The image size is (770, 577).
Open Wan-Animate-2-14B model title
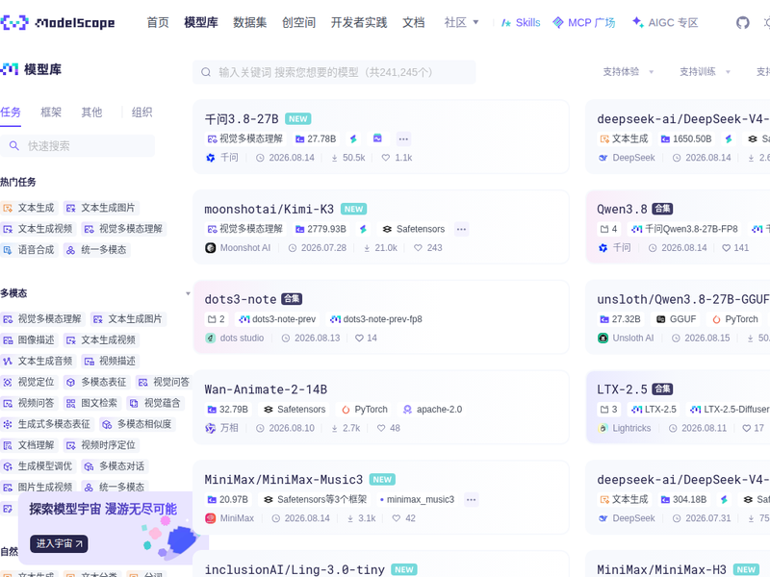coord(266,389)
